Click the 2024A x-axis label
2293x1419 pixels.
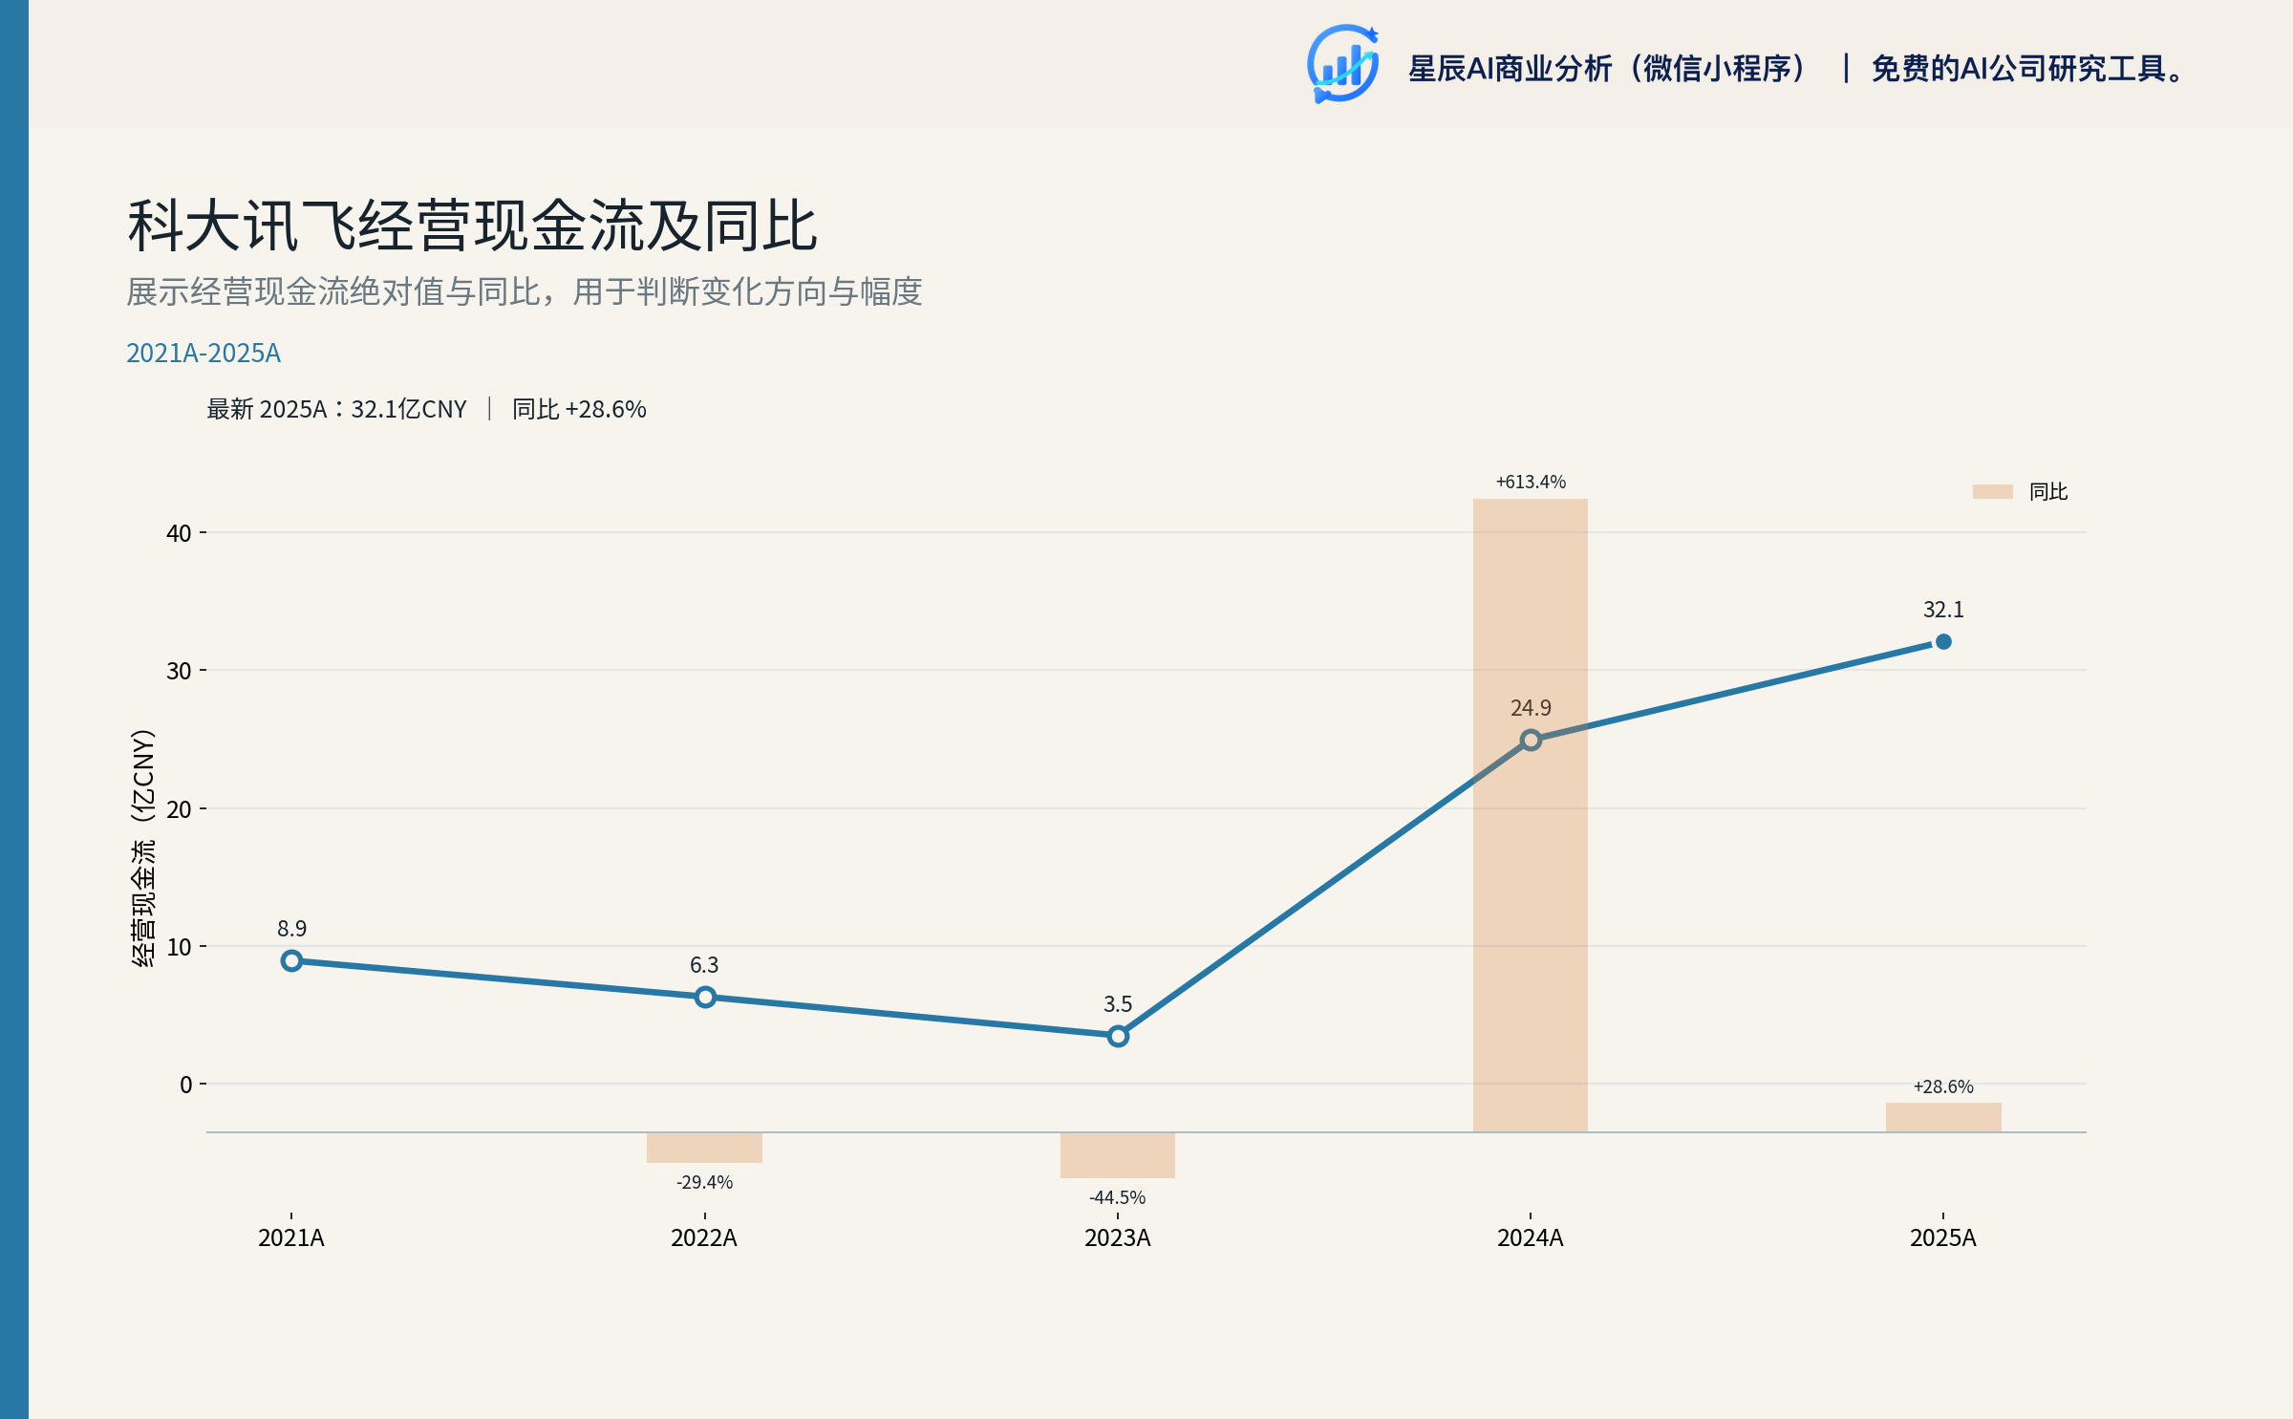coord(1531,1237)
